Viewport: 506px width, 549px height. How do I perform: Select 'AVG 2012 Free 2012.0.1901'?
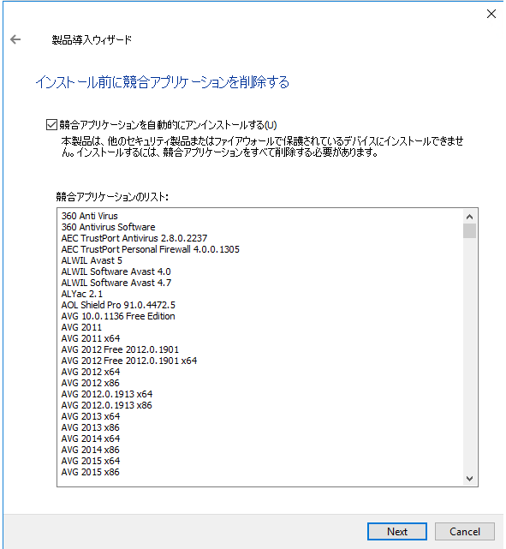point(120,349)
